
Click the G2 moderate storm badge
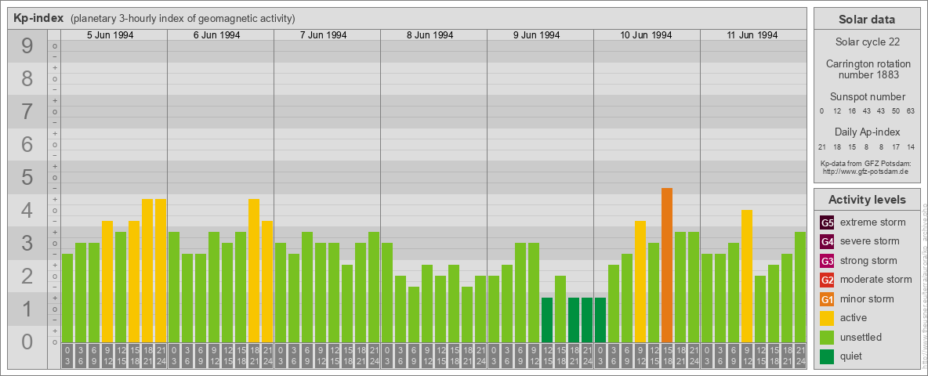(827, 280)
